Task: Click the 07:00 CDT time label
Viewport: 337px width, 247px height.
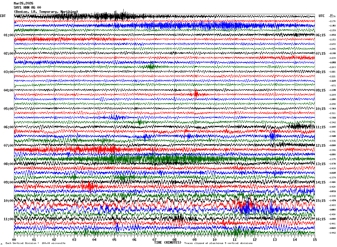Action: pyautogui.click(x=9, y=146)
